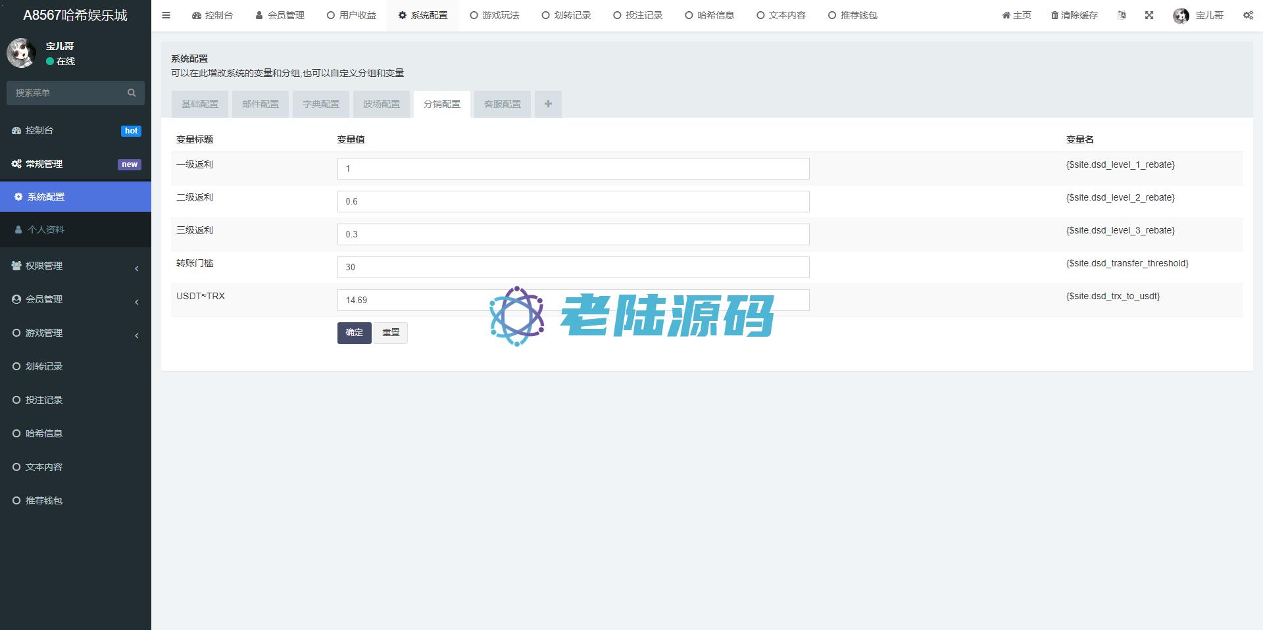Open 游戏玩法 top navigation tab

coord(495,15)
